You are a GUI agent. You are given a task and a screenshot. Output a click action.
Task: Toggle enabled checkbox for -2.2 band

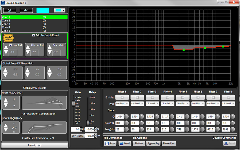click(x=32, y=45)
